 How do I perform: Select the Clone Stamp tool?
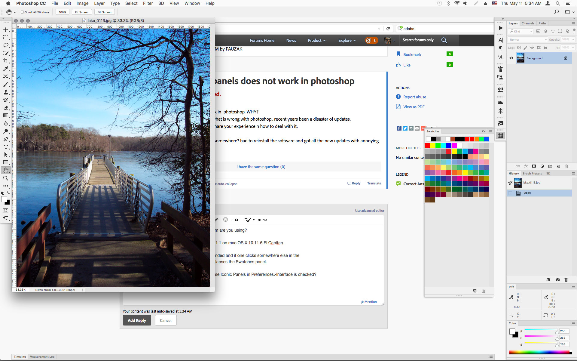click(x=6, y=92)
